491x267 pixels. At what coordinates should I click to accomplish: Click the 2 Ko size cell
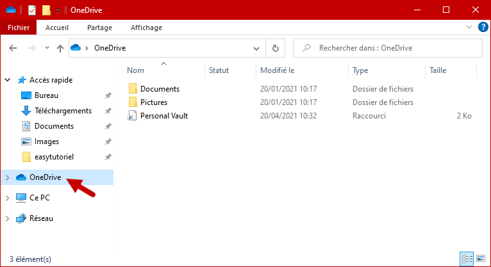coord(464,116)
